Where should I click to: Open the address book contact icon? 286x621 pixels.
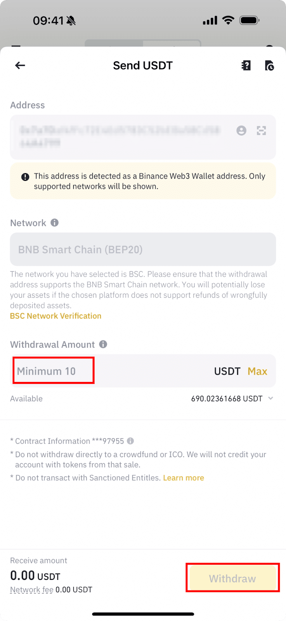pyautogui.click(x=241, y=131)
